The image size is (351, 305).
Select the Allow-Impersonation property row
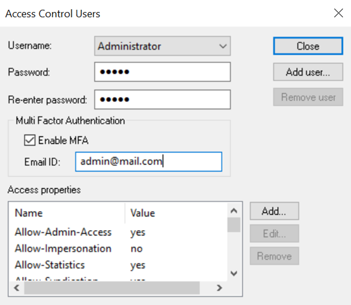point(64,248)
